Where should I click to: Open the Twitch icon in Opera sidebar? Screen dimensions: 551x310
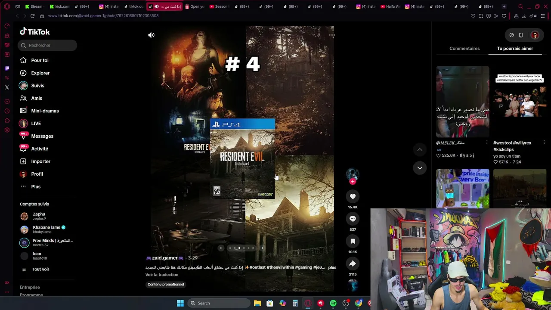pyautogui.click(x=7, y=68)
